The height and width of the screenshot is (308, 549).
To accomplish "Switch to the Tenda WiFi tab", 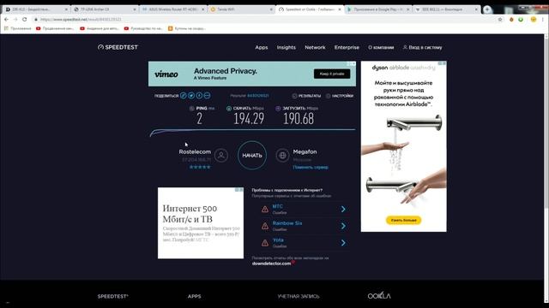I will 242,9.
